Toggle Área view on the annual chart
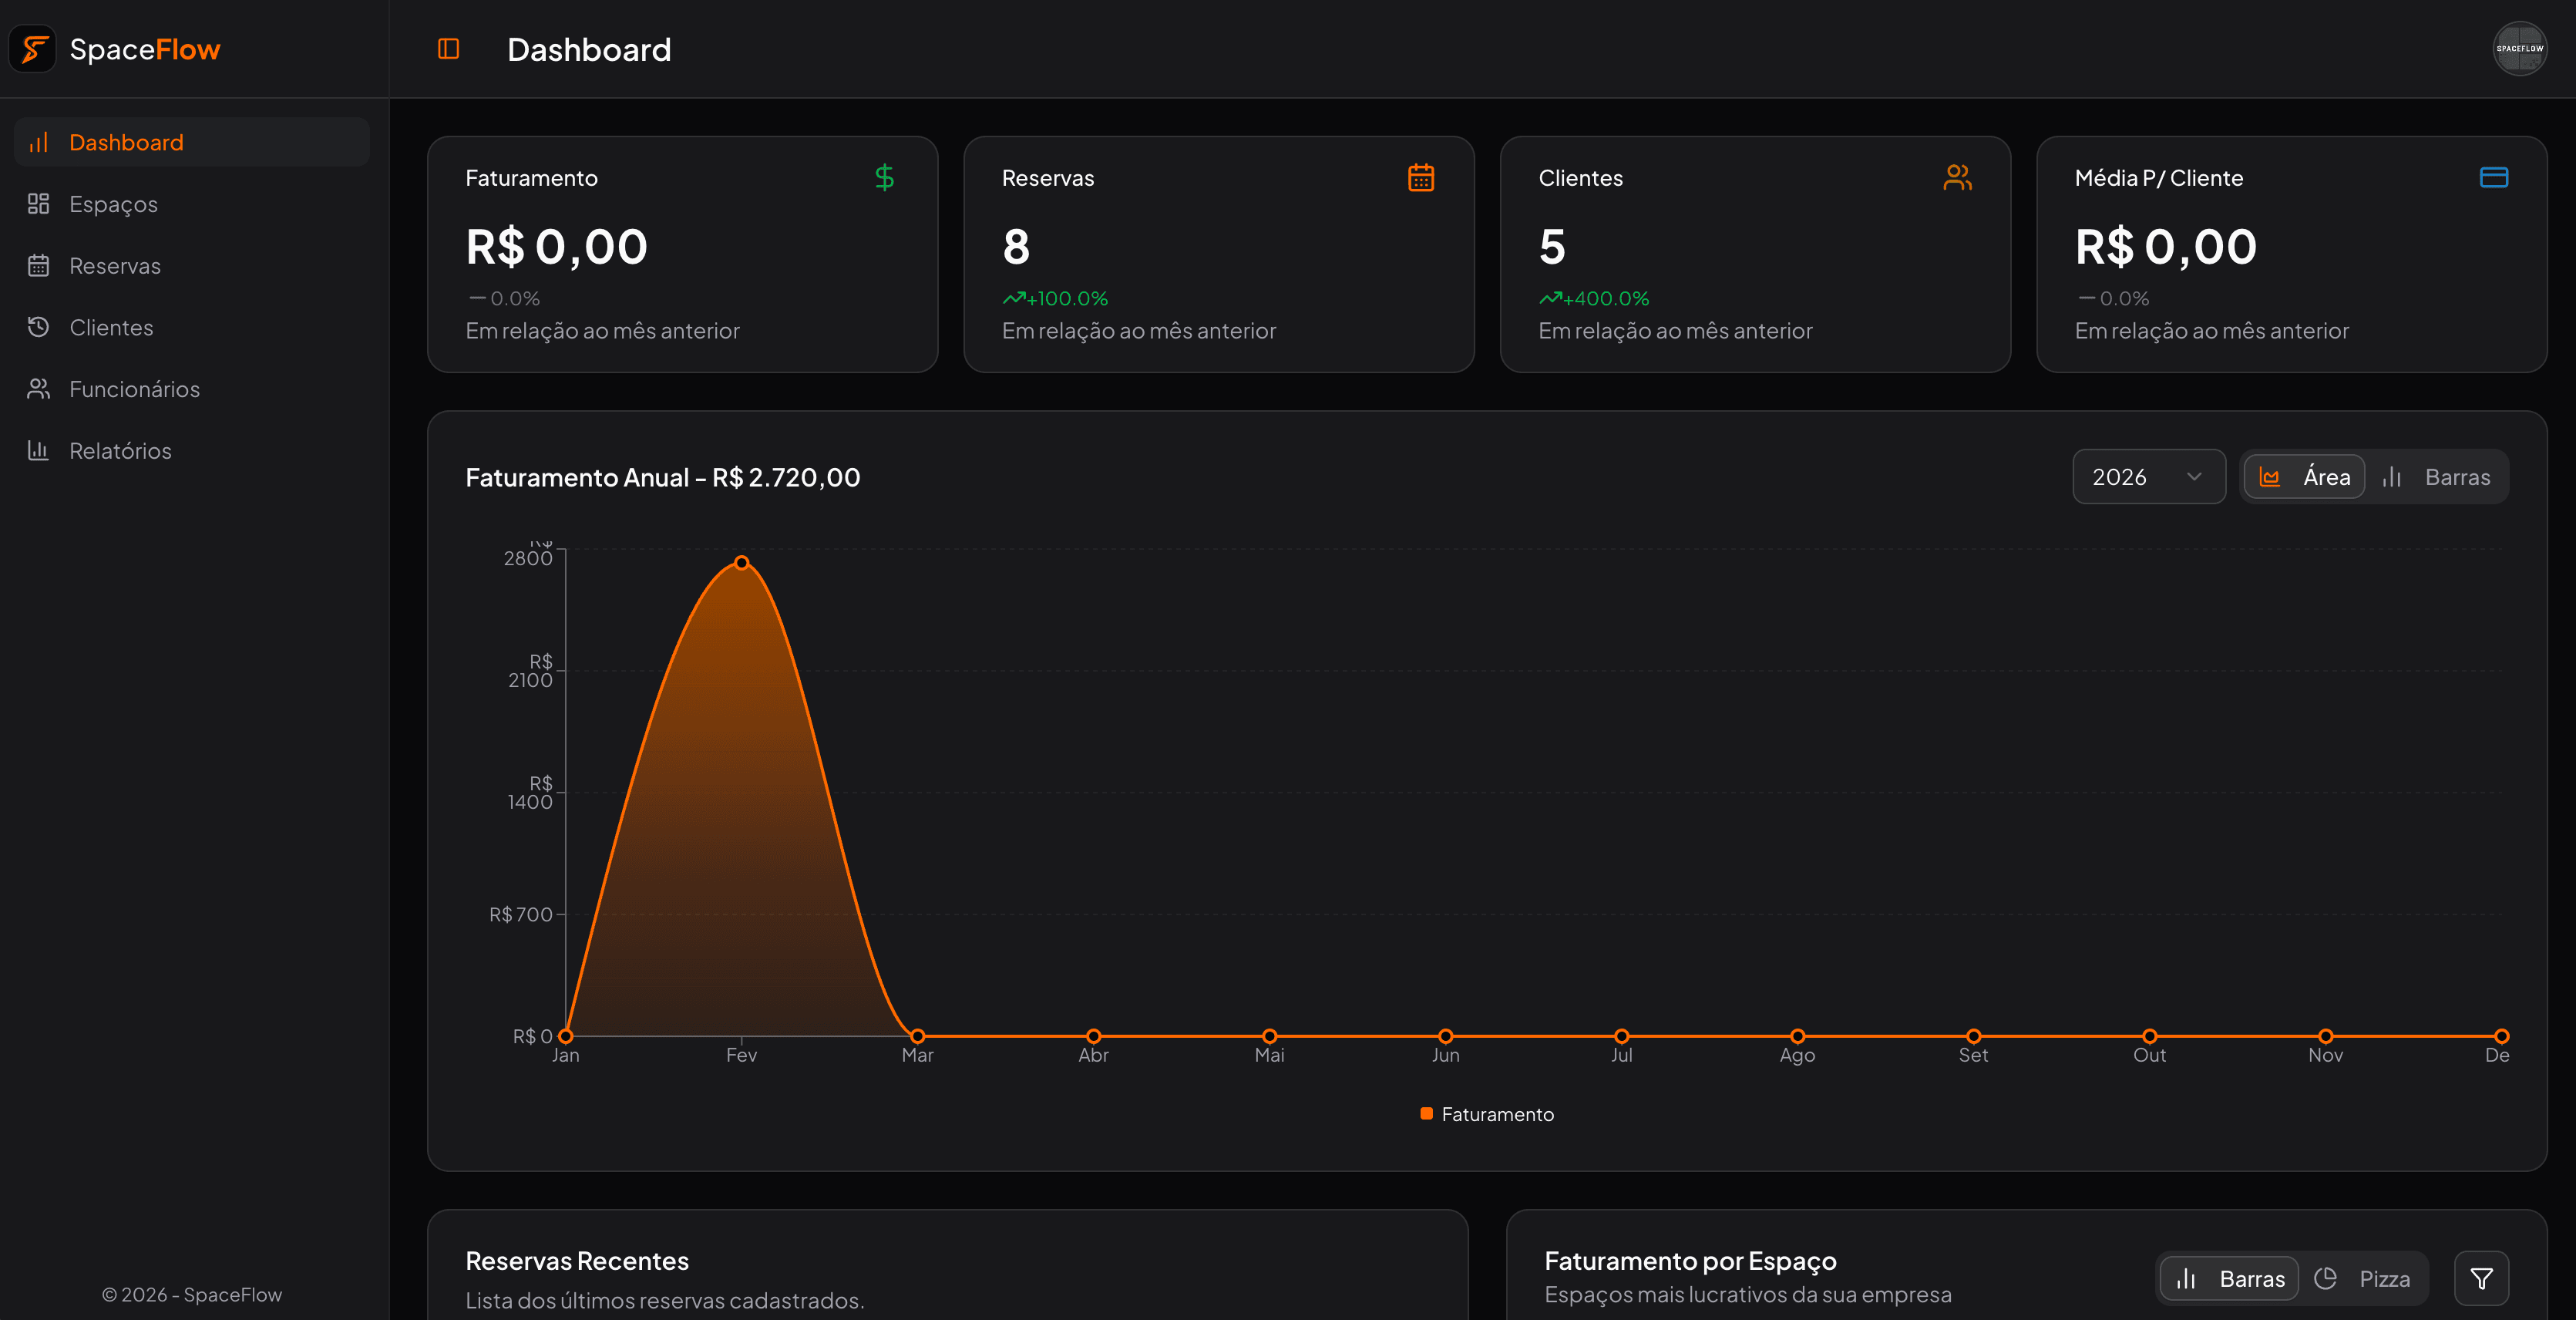Viewport: 2576px width, 1320px height. pyautogui.click(x=2304, y=477)
